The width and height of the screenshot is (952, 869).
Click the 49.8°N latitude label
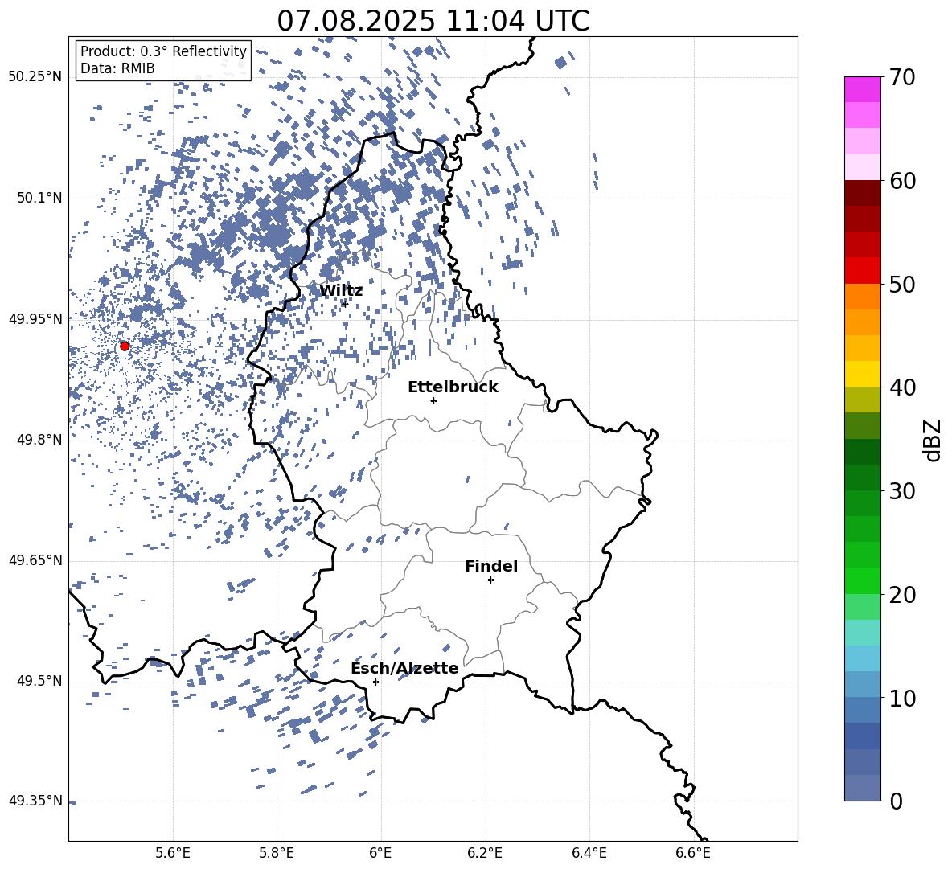[39, 440]
